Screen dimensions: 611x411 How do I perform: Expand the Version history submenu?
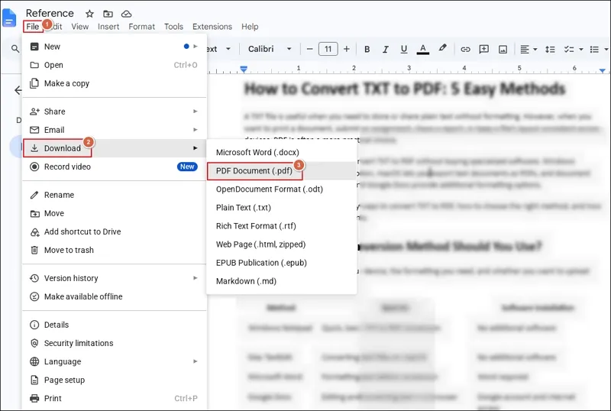coord(114,278)
